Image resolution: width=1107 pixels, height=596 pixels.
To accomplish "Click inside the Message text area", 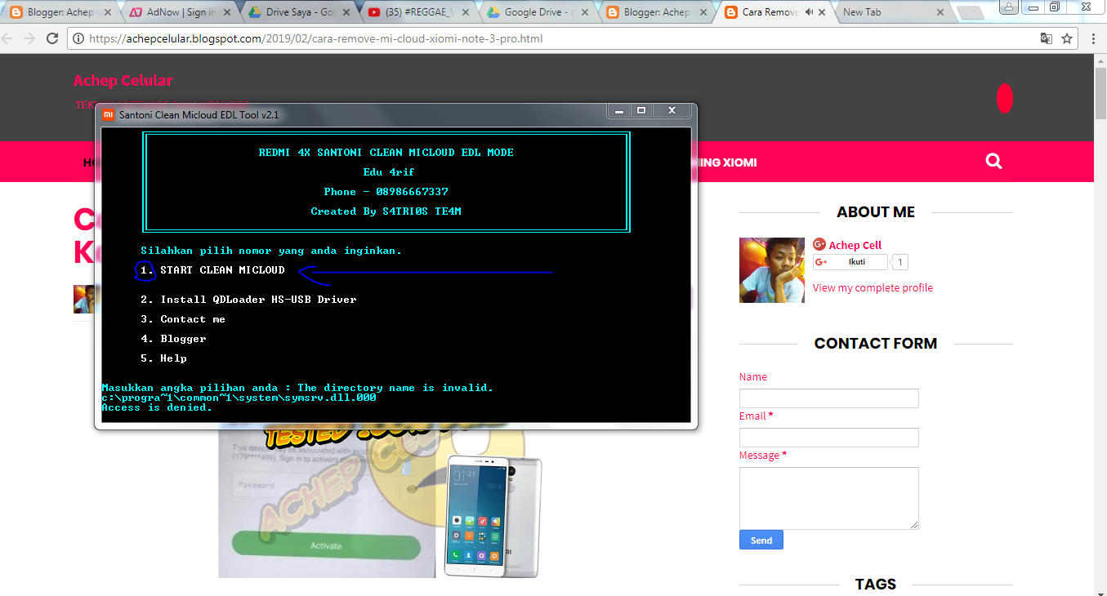I will 829,498.
